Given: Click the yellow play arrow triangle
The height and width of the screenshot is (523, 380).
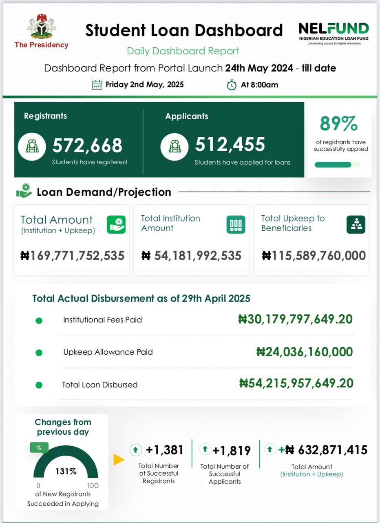Looking at the screenshot, I should pos(119,460).
